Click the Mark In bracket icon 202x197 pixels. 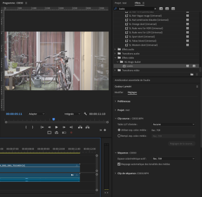pos(26,127)
